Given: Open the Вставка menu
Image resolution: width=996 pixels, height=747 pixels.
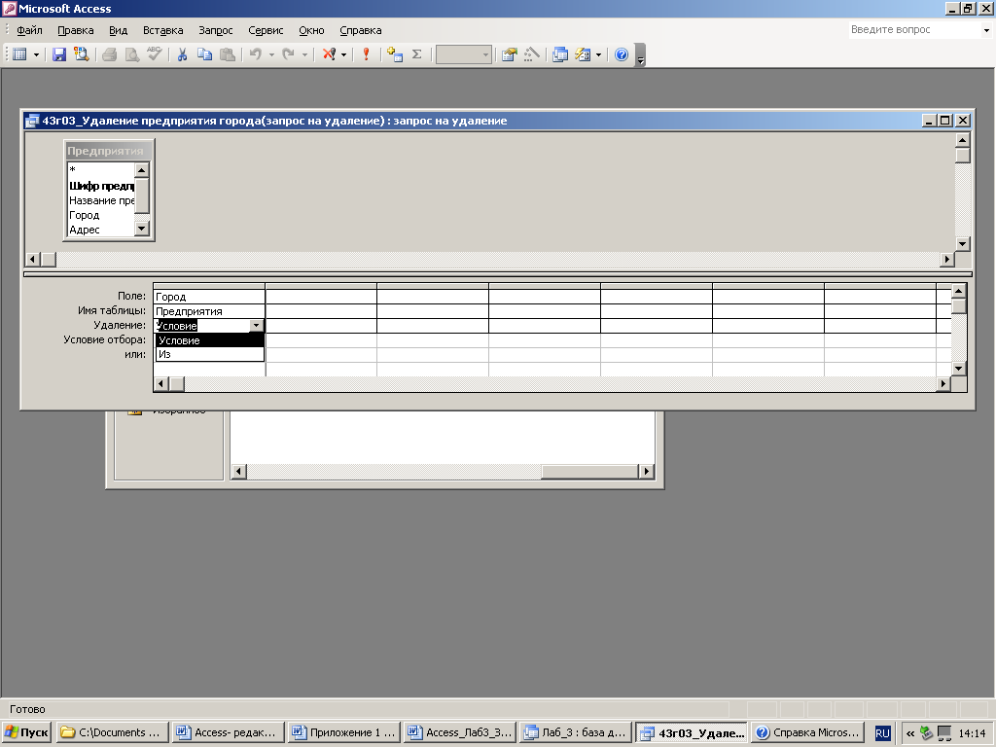Looking at the screenshot, I should point(162,30).
